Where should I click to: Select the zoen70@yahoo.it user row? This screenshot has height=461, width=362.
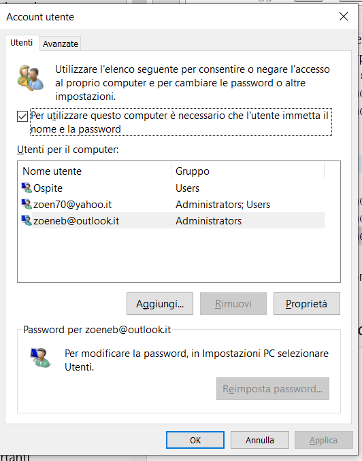(173, 205)
